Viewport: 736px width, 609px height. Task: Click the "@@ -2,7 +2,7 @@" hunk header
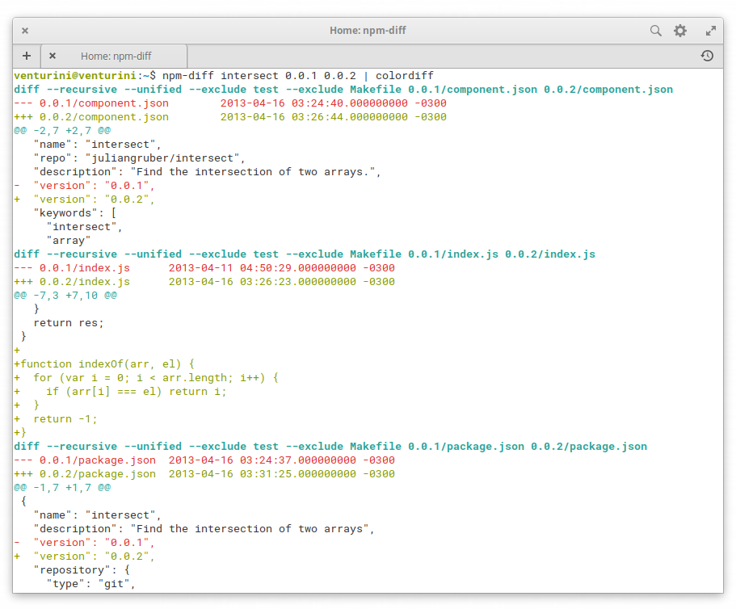point(62,130)
